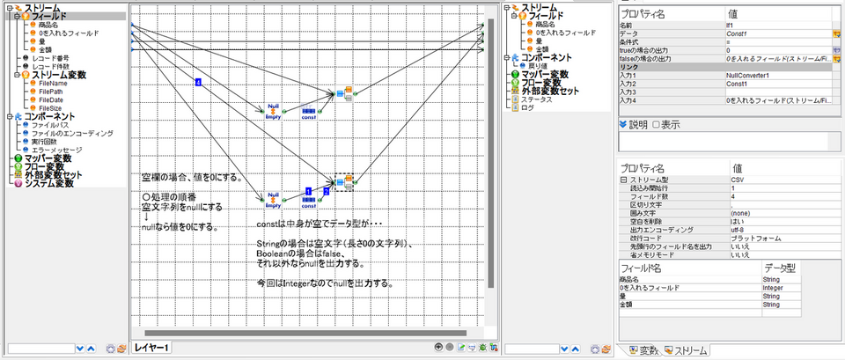
Task: Select the upper const node on canvas
Action: tap(308, 112)
